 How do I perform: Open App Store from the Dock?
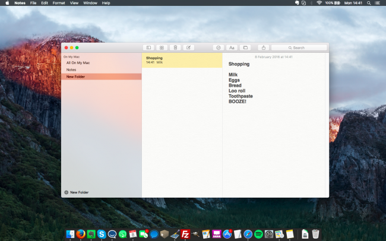click(x=227, y=234)
